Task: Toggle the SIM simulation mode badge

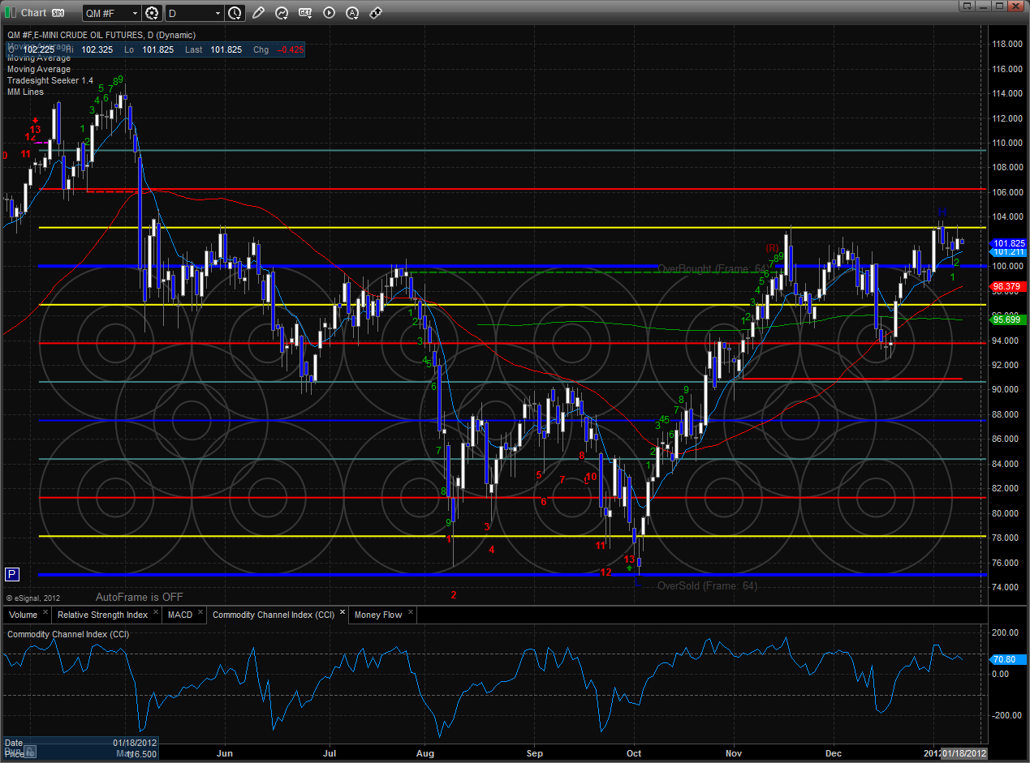Action: tap(58, 13)
